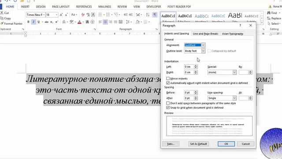Center the text alignment
This screenshot has height=159, width=282.
(x=105, y=22)
